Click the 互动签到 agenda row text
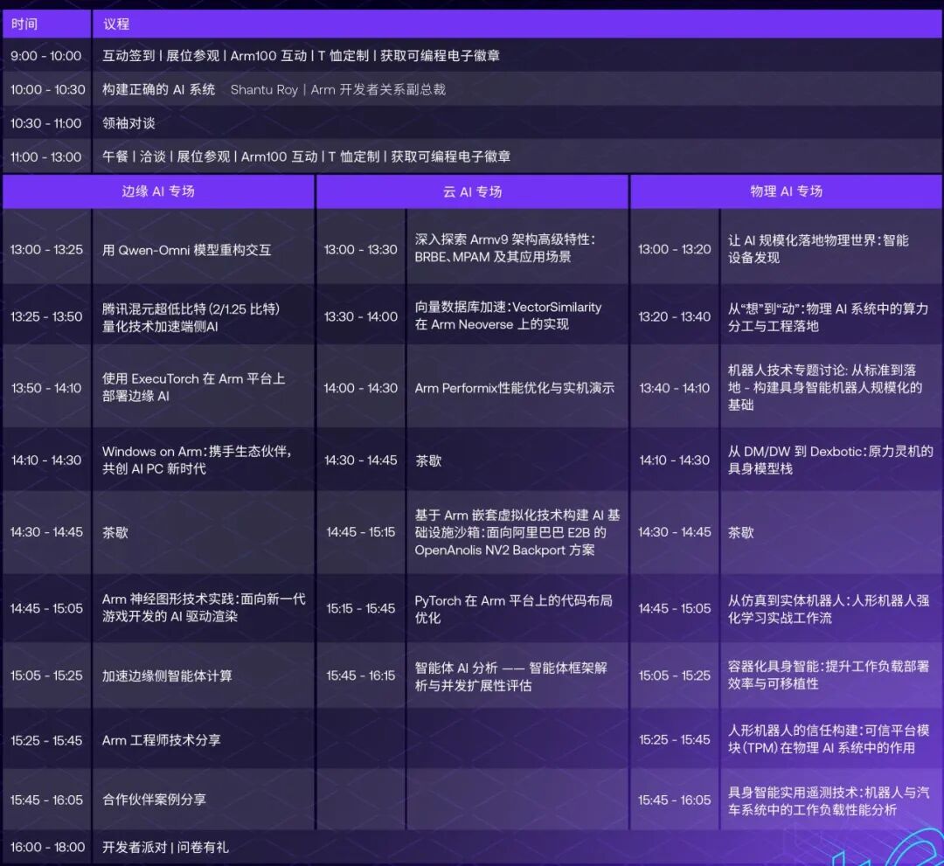The height and width of the screenshot is (866, 944). pyautogui.click(x=301, y=56)
